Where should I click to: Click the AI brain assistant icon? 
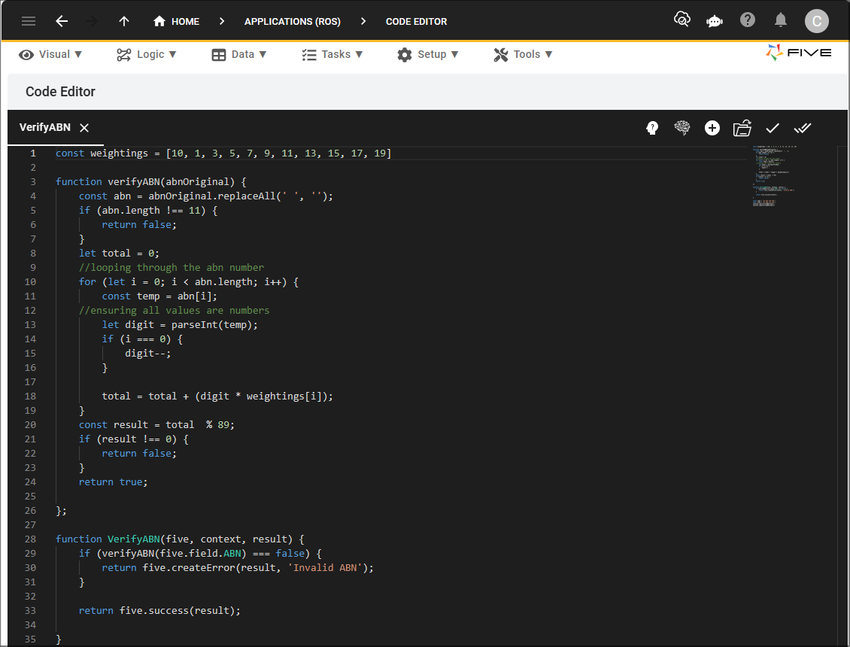pyautogui.click(x=682, y=128)
